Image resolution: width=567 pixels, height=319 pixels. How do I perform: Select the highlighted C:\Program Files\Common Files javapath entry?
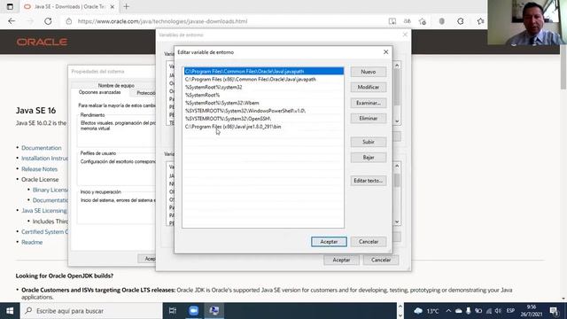pyautogui.click(x=264, y=71)
